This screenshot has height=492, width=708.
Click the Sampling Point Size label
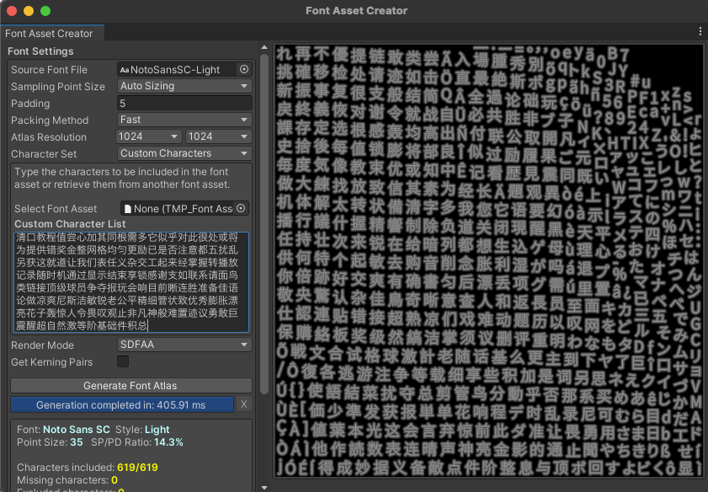(58, 86)
